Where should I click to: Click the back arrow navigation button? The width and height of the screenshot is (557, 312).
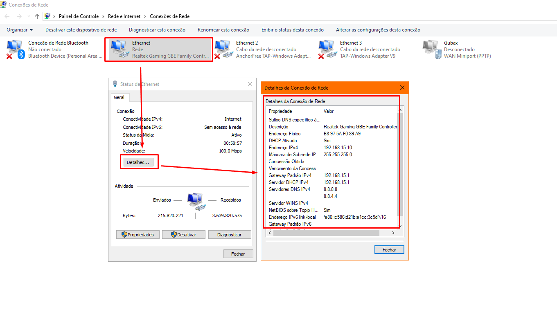tap(7, 16)
